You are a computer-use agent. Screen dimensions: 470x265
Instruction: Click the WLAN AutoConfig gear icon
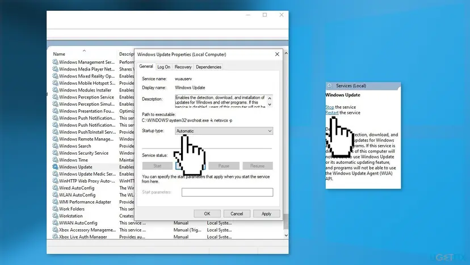coord(55,194)
